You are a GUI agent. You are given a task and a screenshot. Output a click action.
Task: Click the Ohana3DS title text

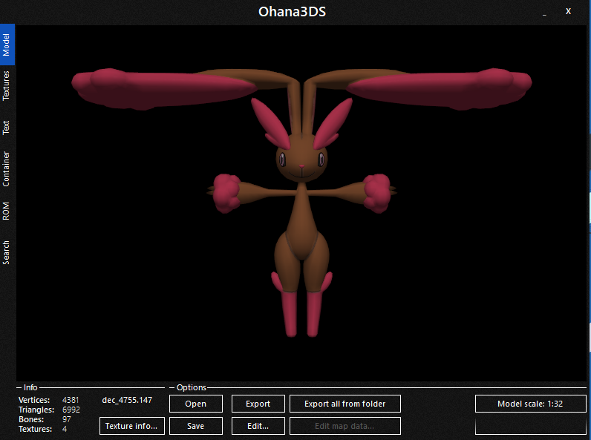(292, 12)
